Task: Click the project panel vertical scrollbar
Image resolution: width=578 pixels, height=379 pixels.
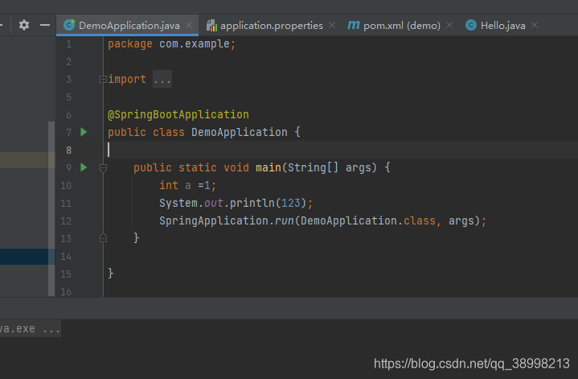Action: point(51,208)
